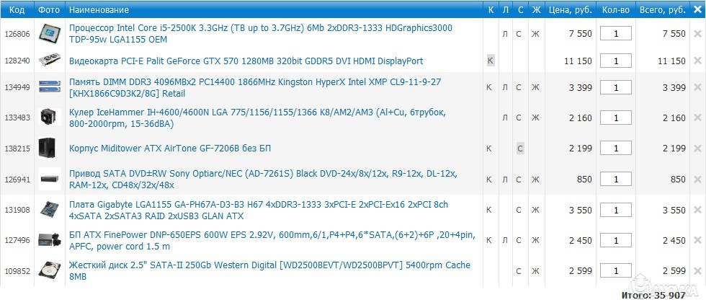Open the Корпус Miditower AirTone link
The height and width of the screenshot is (305, 706).
170,149
